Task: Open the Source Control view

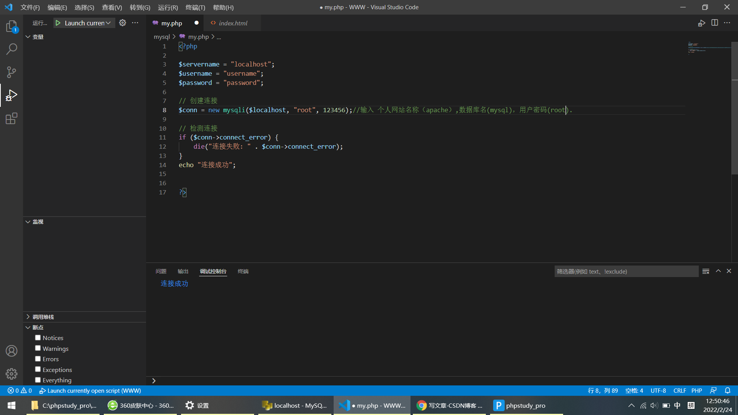Action: pyautogui.click(x=12, y=72)
